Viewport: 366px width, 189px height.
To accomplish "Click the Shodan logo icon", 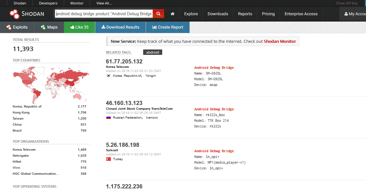I will [15, 14].
